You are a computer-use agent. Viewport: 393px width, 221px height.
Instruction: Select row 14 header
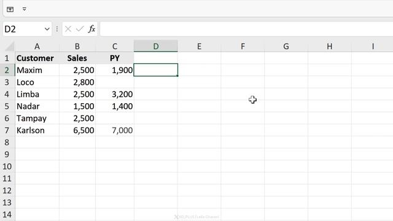tap(7, 214)
